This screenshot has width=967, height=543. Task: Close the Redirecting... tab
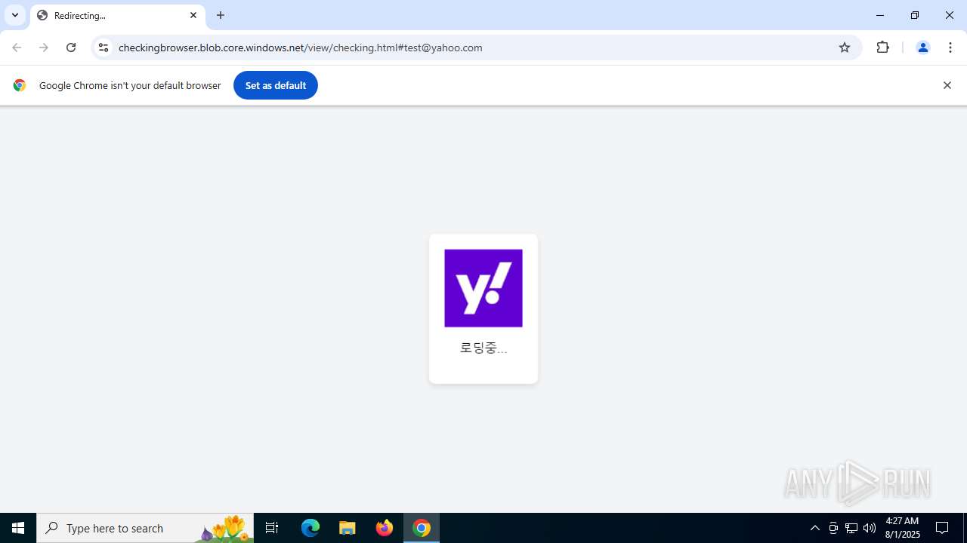(193, 15)
